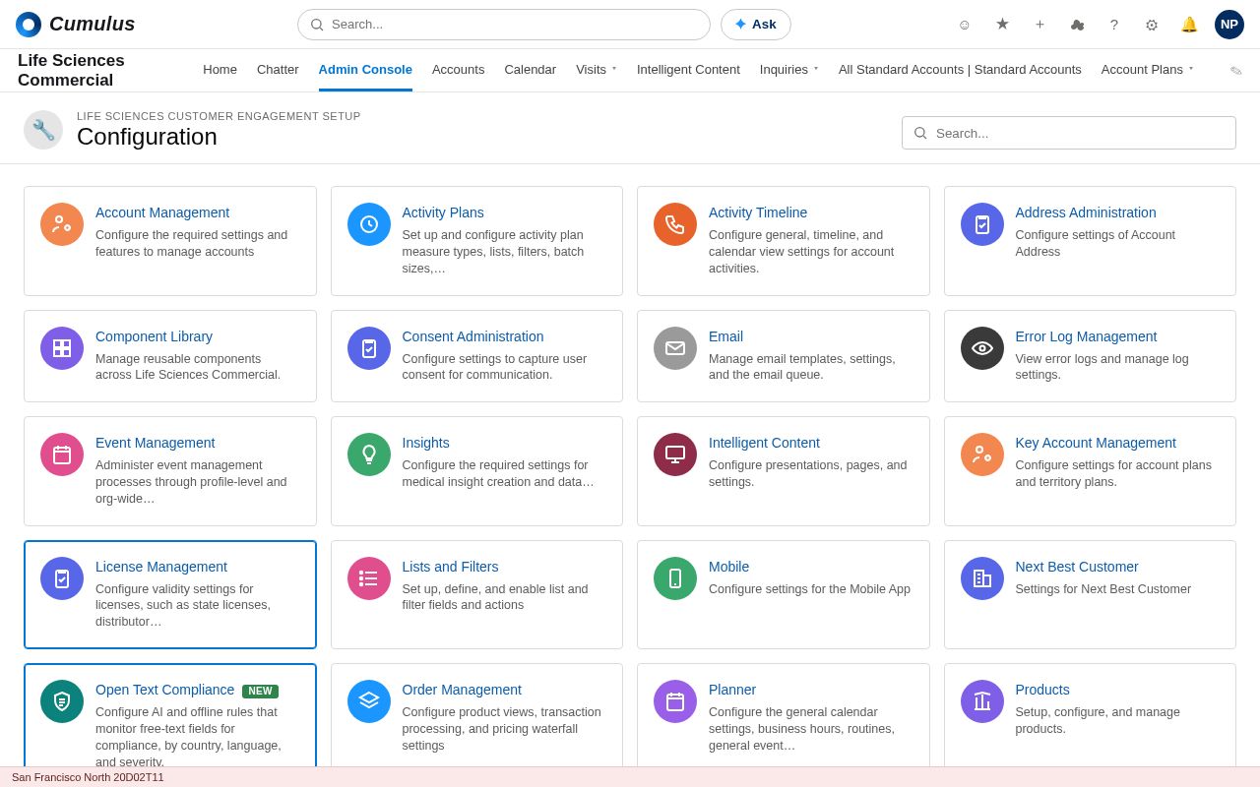The height and width of the screenshot is (787, 1260).
Task: Click the Component Library grid icon
Action: click(62, 348)
